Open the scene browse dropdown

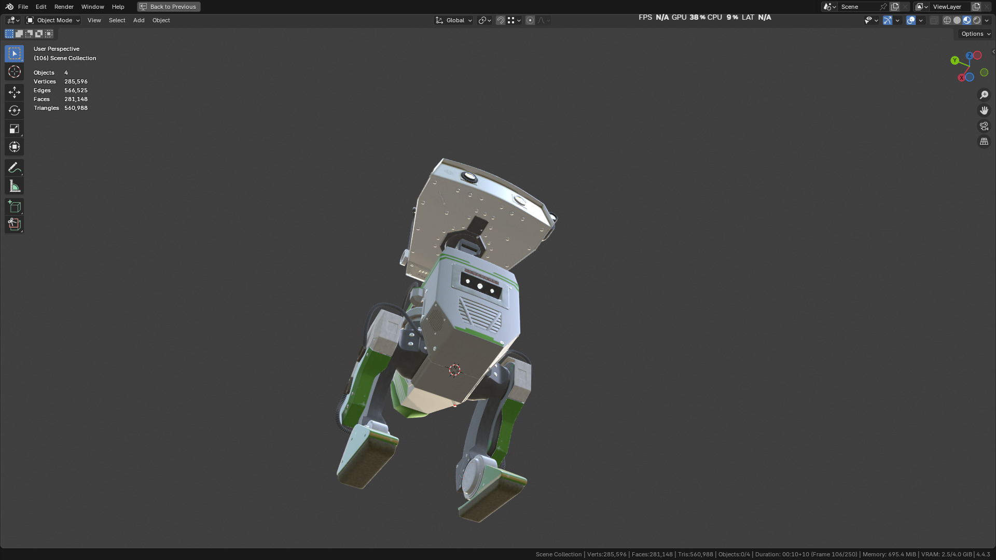click(829, 7)
